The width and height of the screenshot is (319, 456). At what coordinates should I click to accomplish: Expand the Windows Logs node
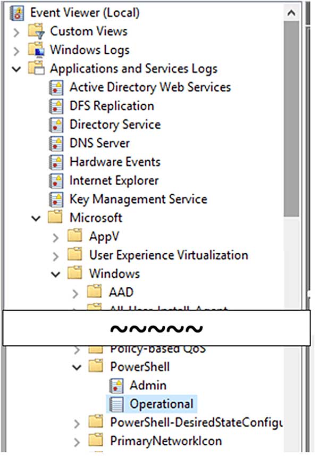[16, 51]
